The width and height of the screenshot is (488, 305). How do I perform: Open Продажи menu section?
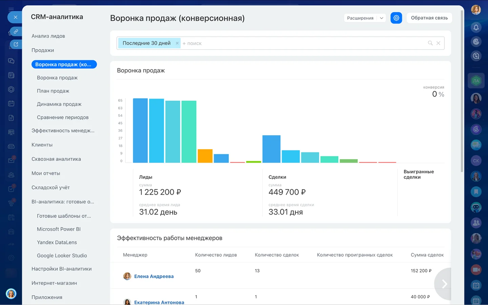(43, 50)
